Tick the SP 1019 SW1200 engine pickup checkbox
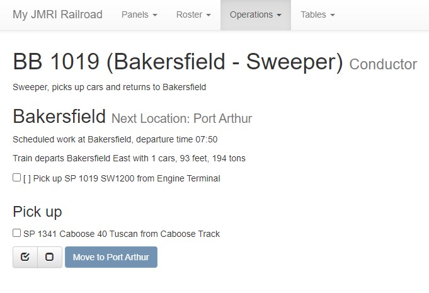The height and width of the screenshot is (293, 429). point(17,178)
